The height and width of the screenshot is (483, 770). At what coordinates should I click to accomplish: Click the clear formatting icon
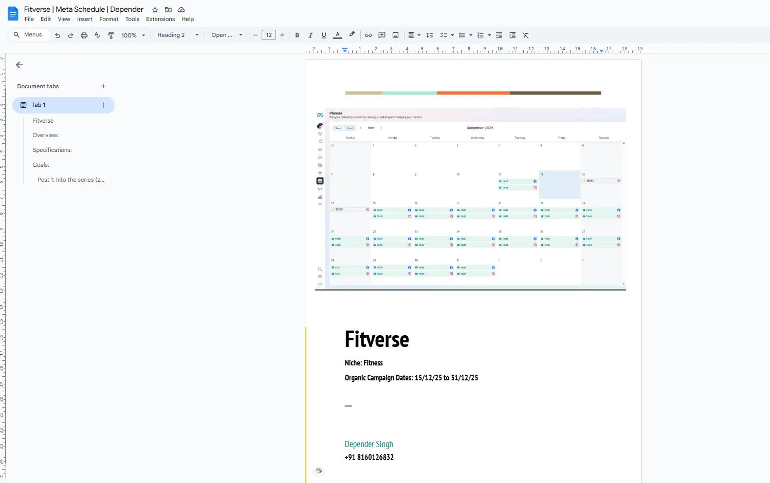coord(525,35)
